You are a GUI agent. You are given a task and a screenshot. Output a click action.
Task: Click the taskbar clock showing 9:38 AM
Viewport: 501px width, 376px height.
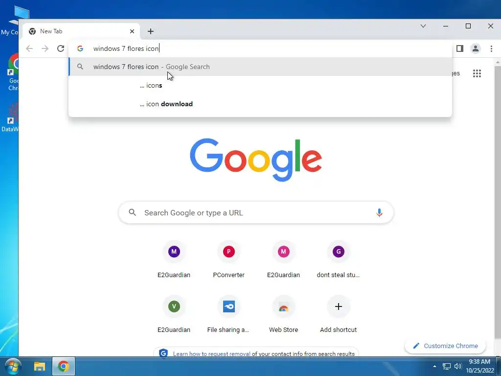coord(479,366)
